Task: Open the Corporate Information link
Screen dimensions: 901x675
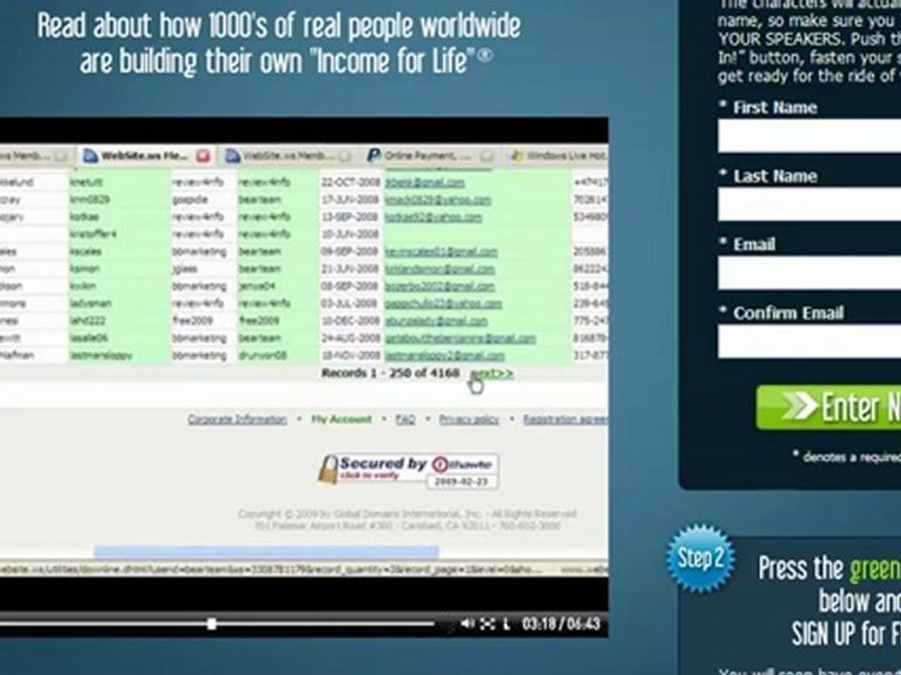Action: (237, 420)
